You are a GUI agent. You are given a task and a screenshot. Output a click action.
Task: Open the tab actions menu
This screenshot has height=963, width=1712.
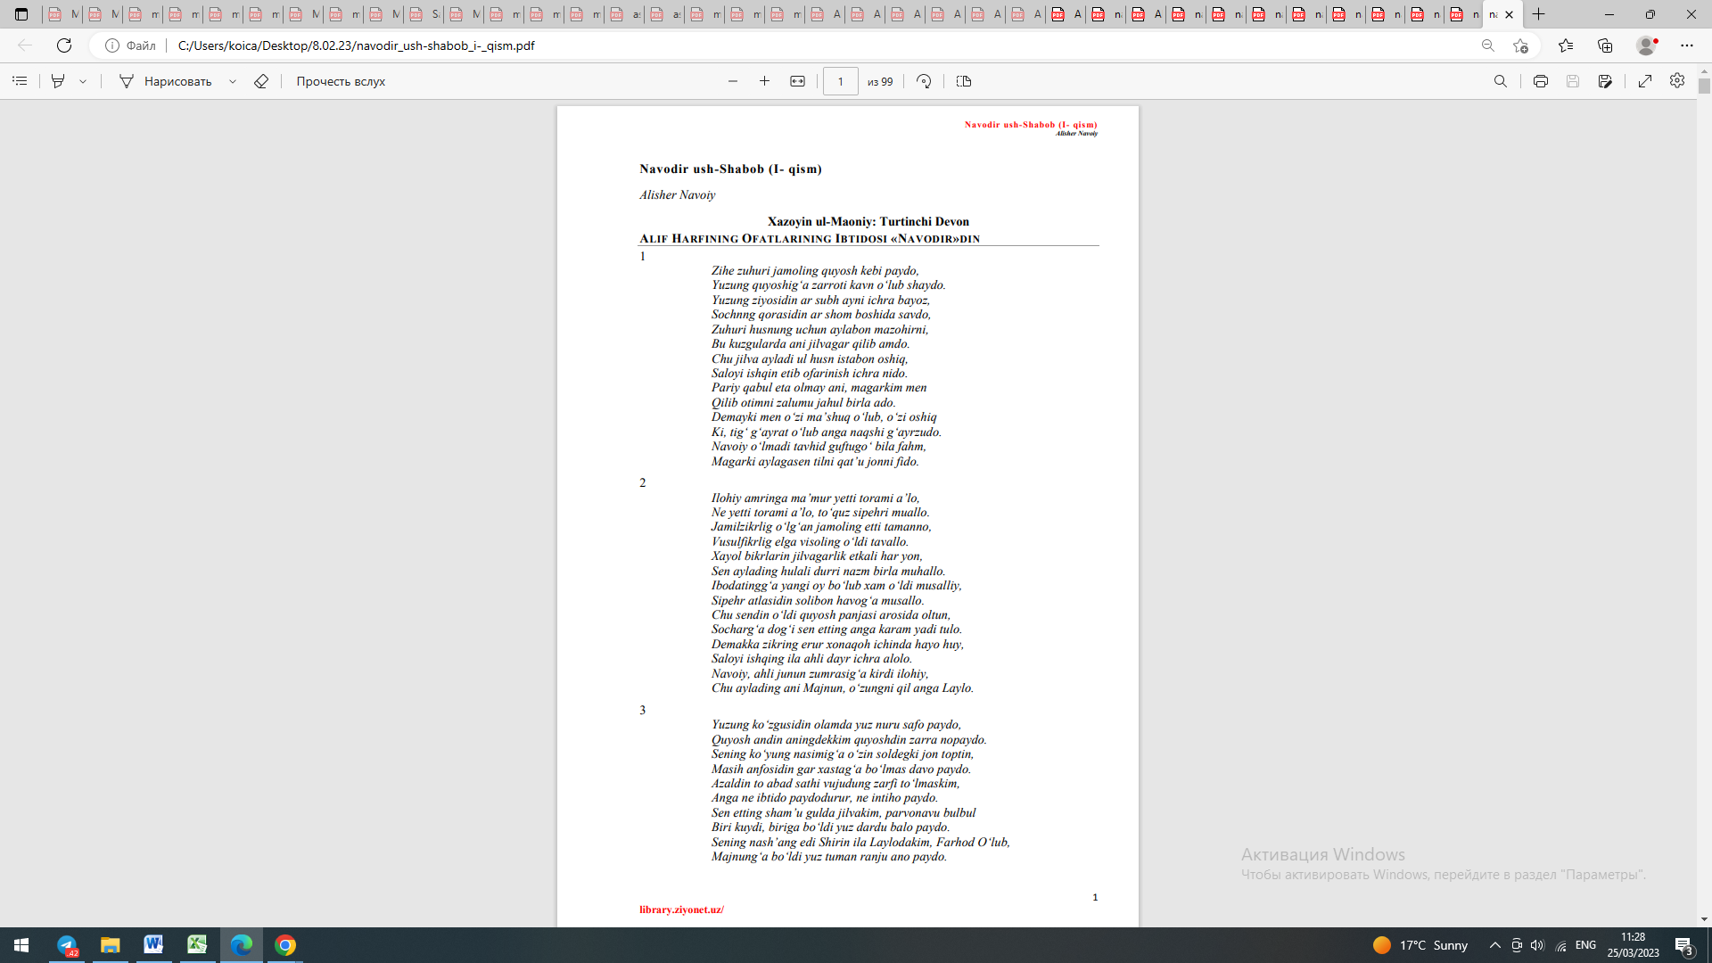click(x=21, y=14)
